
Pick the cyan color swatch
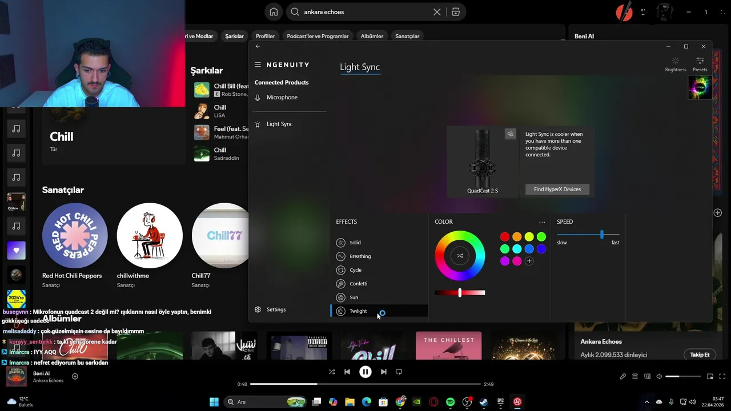click(x=517, y=249)
